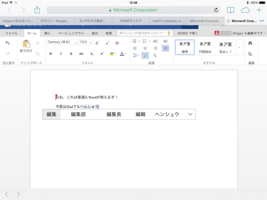
Task: Apply strikethrough formatting
Action: pyautogui.click(x=81, y=53)
